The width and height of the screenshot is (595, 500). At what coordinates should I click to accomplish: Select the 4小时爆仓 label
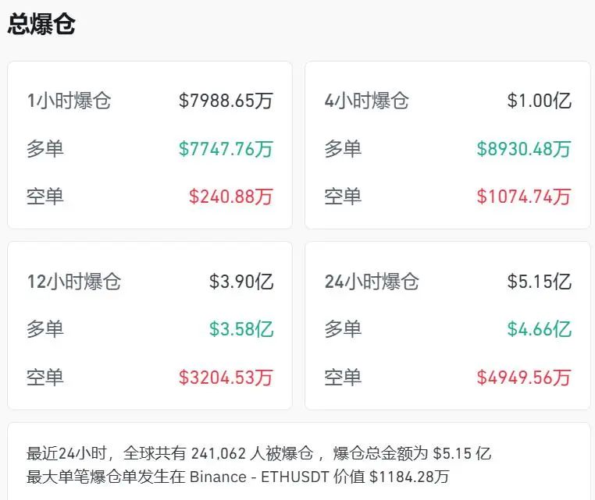pyautogui.click(x=366, y=101)
